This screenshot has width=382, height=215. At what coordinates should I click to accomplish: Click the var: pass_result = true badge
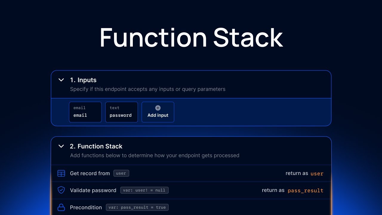point(137,207)
